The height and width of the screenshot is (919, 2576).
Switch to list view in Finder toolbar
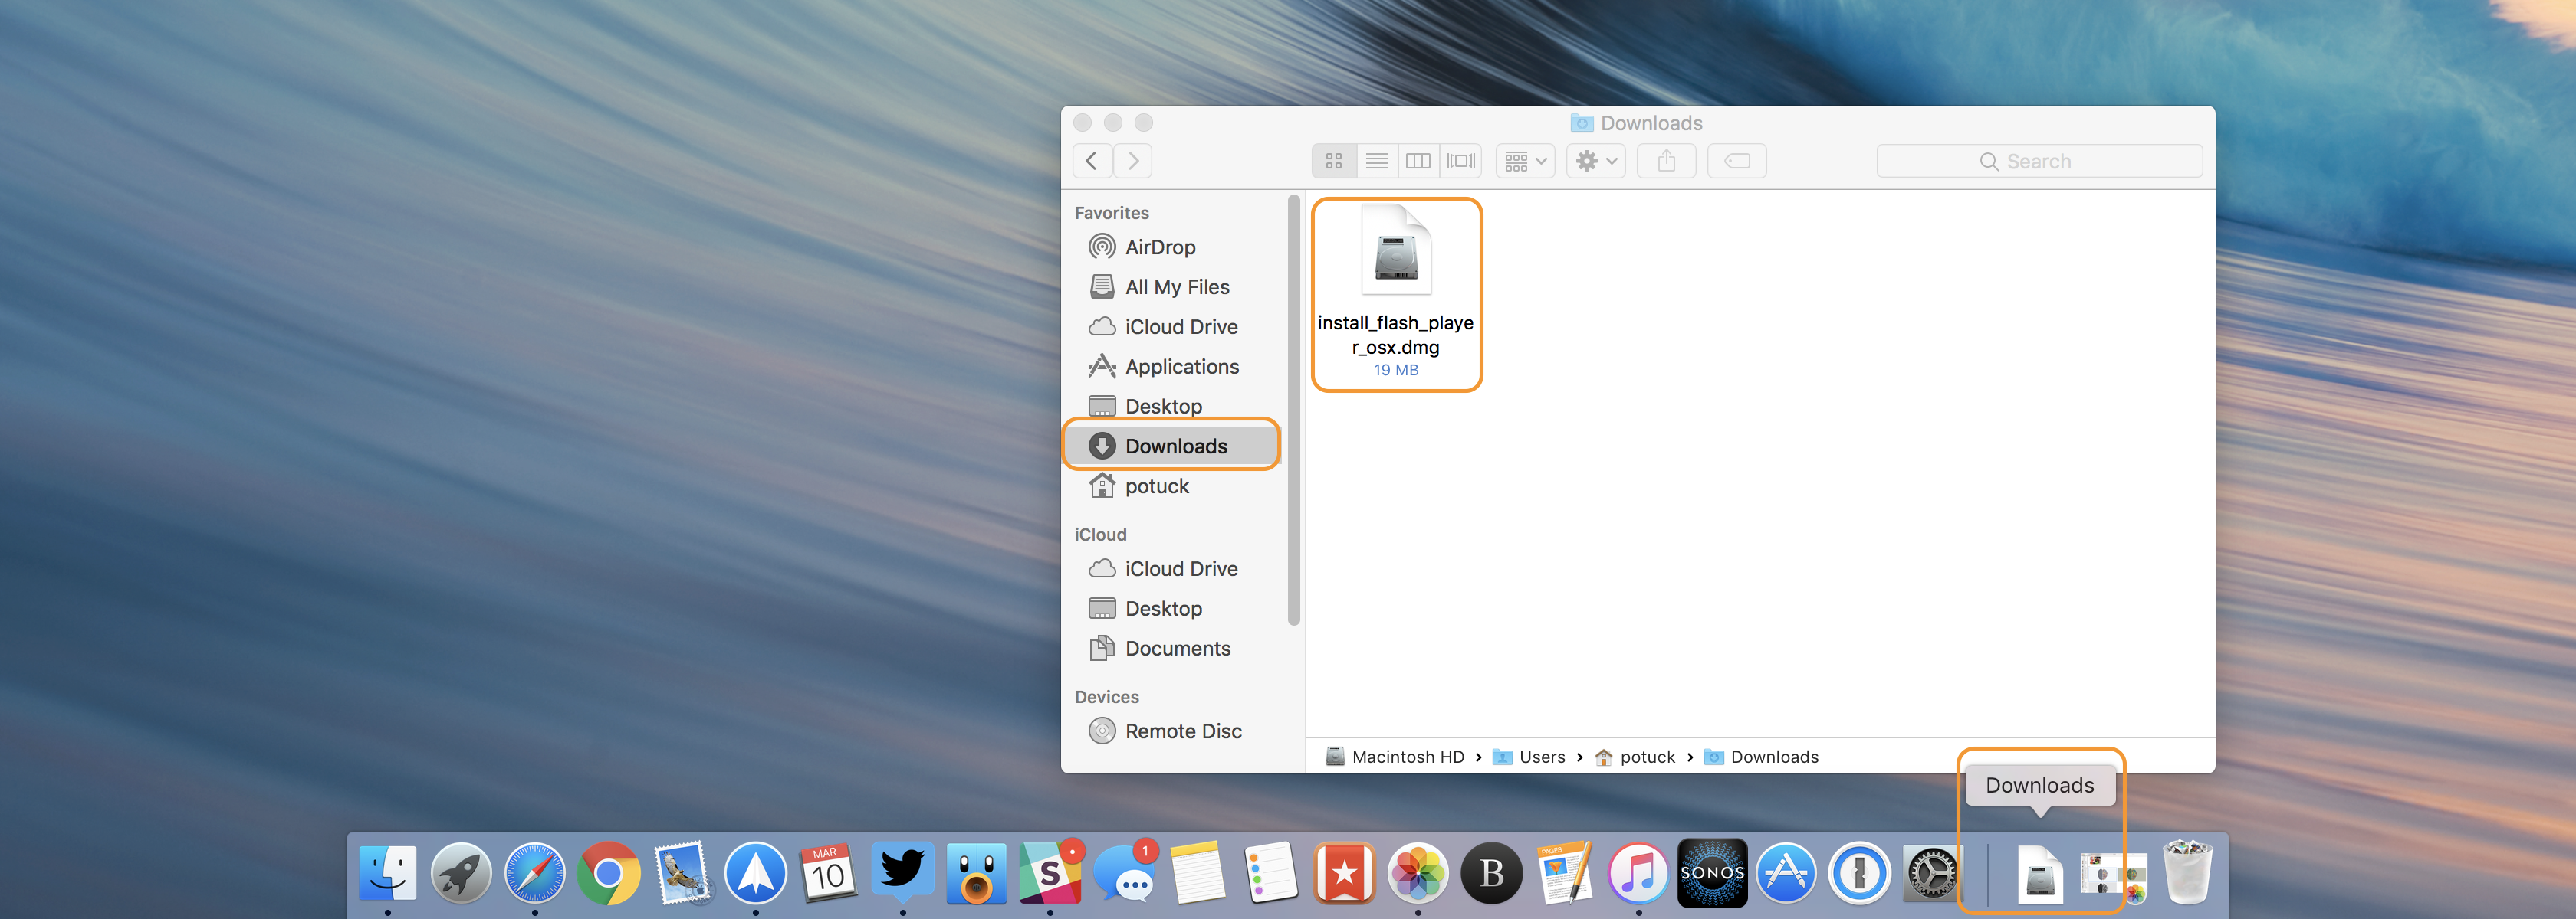click(x=1376, y=161)
